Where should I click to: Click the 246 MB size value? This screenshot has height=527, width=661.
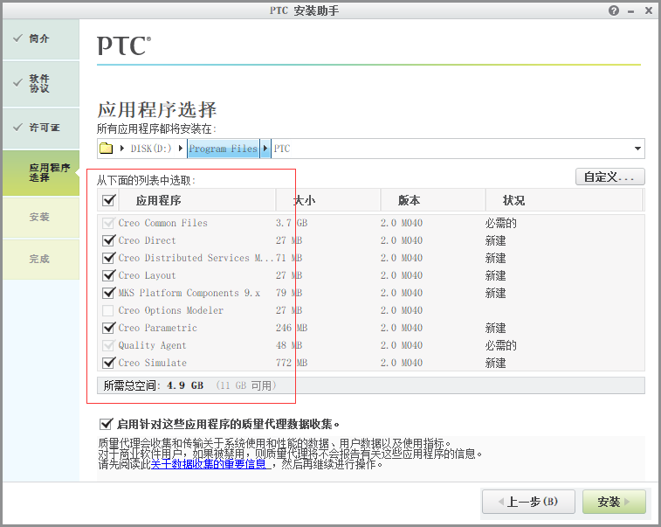pyautogui.click(x=292, y=328)
